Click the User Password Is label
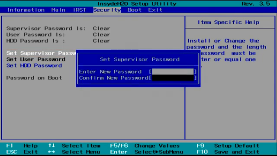277x156 pixels. click(35, 35)
